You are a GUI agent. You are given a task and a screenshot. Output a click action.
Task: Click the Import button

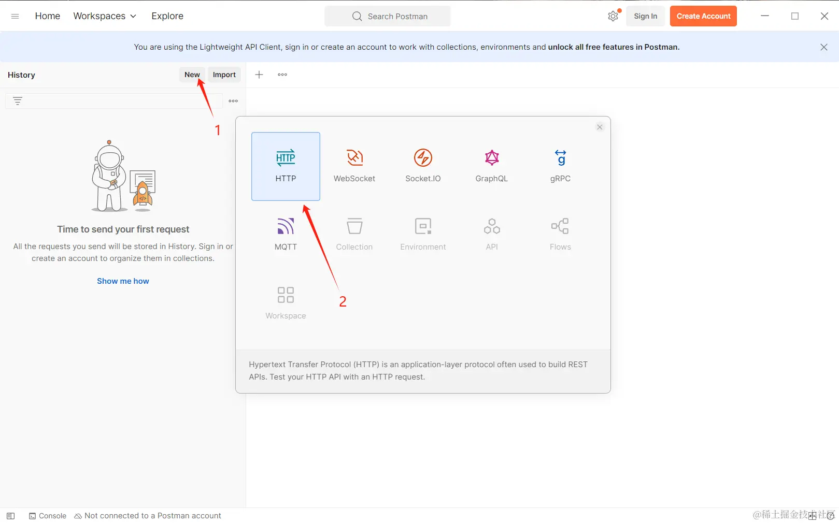(224, 75)
